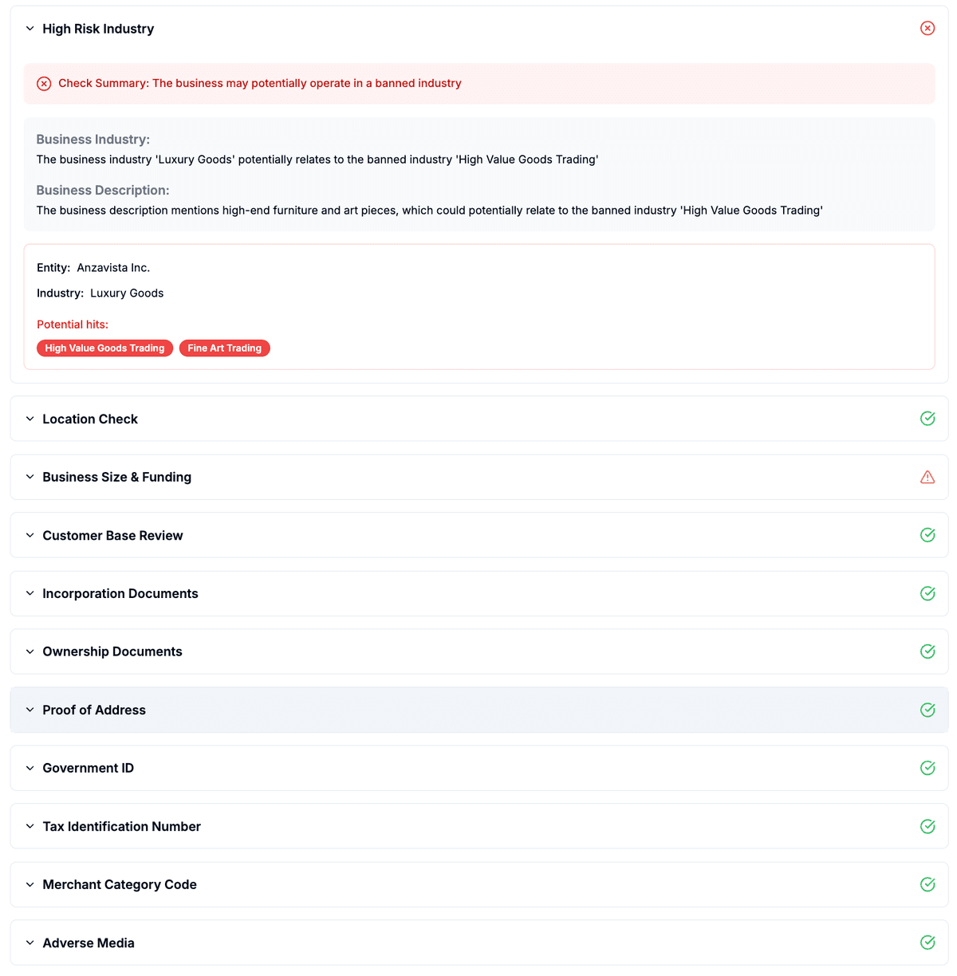The width and height of the screenshot is (957, 976).
Task: Click the warning triangle on Business Size & Funding
Action: click(927, 477)
